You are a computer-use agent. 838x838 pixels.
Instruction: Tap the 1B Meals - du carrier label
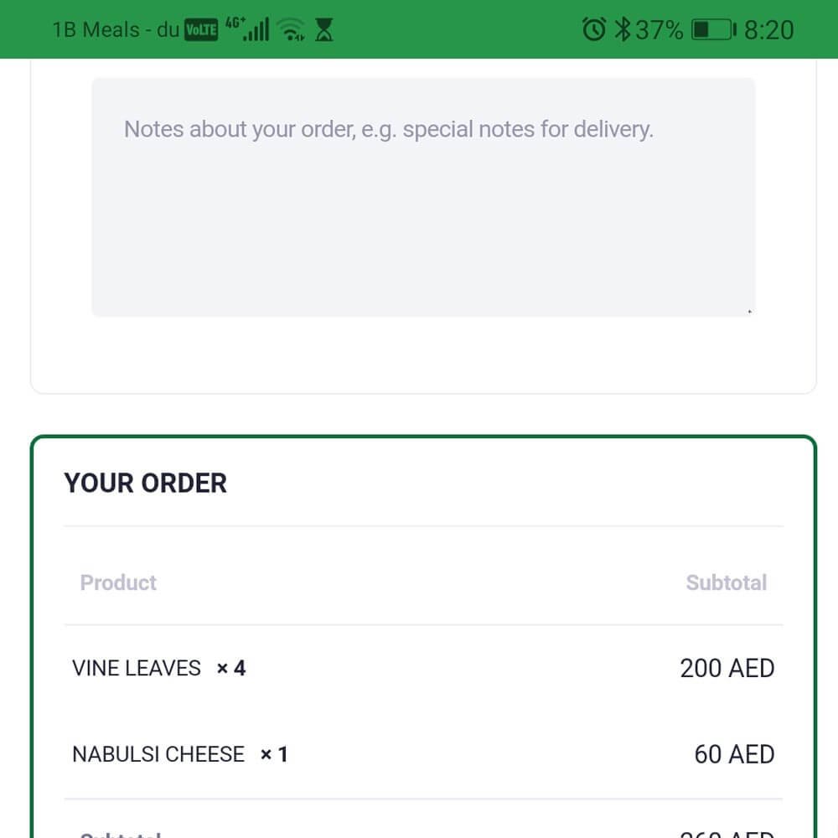[x=116, y=30]
